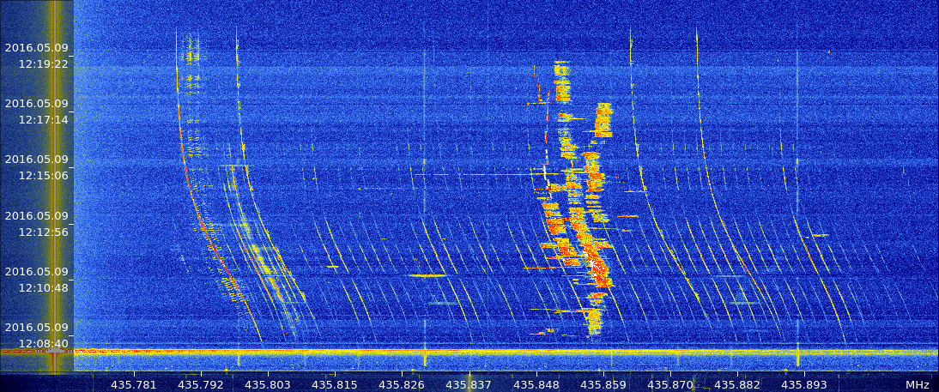This screenshot has width=939, height=392.
Task: Click the 12:19:22 time label
Action: [43, 63]
